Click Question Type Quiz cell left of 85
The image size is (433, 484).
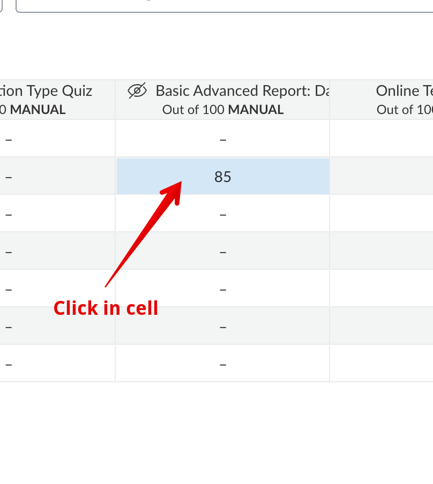coord(54,177)
